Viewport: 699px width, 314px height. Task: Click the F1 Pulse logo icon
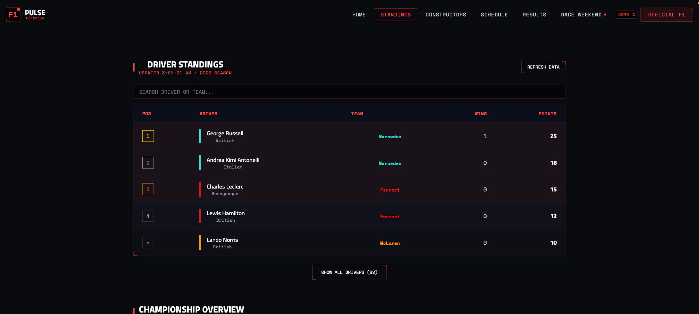pos(13,15)
